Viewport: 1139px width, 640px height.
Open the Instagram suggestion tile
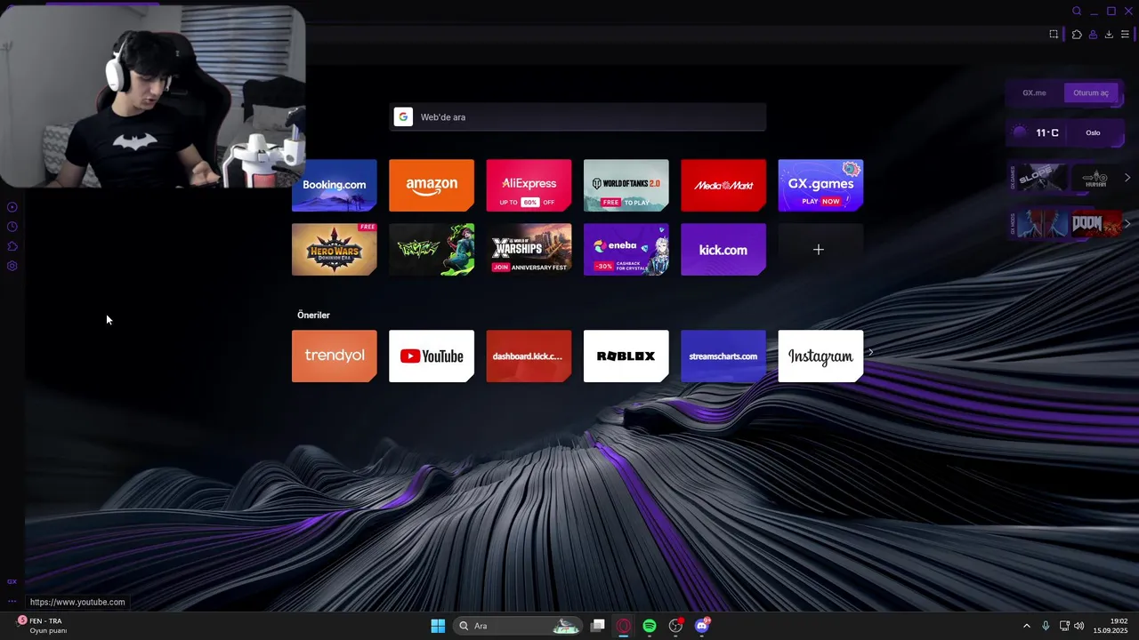tap(820, 356)
